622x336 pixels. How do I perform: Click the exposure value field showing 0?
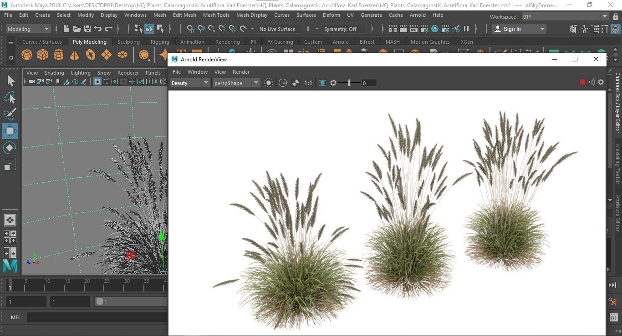coord(369,83)
